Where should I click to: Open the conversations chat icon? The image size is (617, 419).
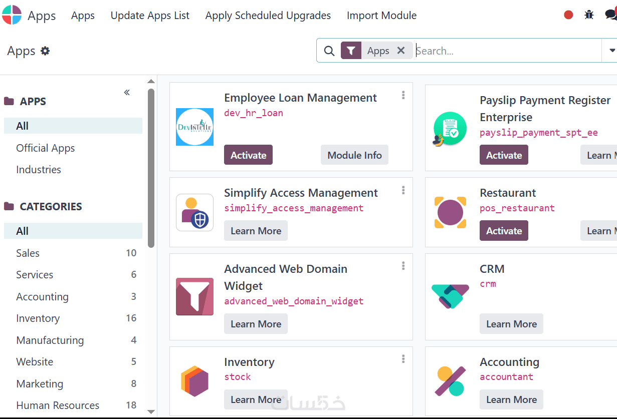[x=610, y=15]
